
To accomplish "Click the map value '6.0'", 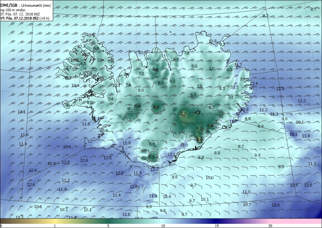I will (161, 83).
